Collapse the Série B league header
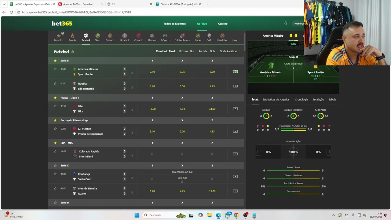The height and width of the screenshot is (220, 391). (x=146, y=61)
